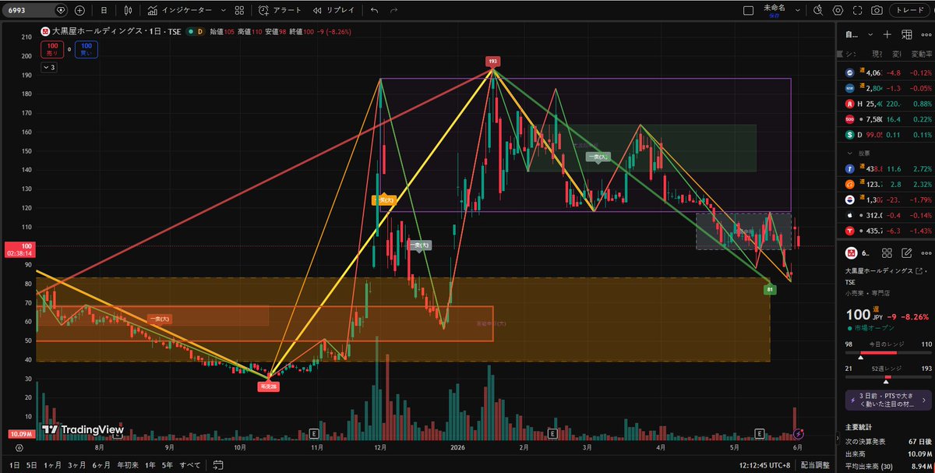Viewport: 935px width, 473px height.
Task: Start bar replay with リプレイ
Action: tap(333, 11)
